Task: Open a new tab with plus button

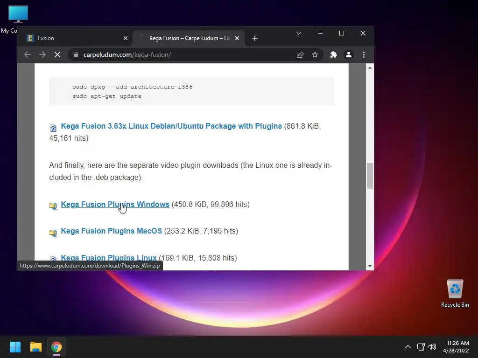Action: tap(255, 38)
